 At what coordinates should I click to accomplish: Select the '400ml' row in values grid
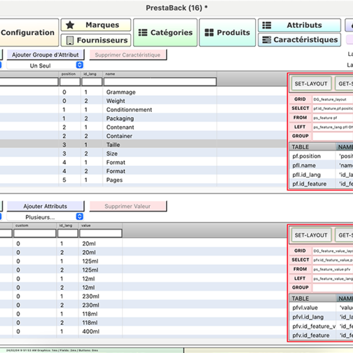pos(91,331)
